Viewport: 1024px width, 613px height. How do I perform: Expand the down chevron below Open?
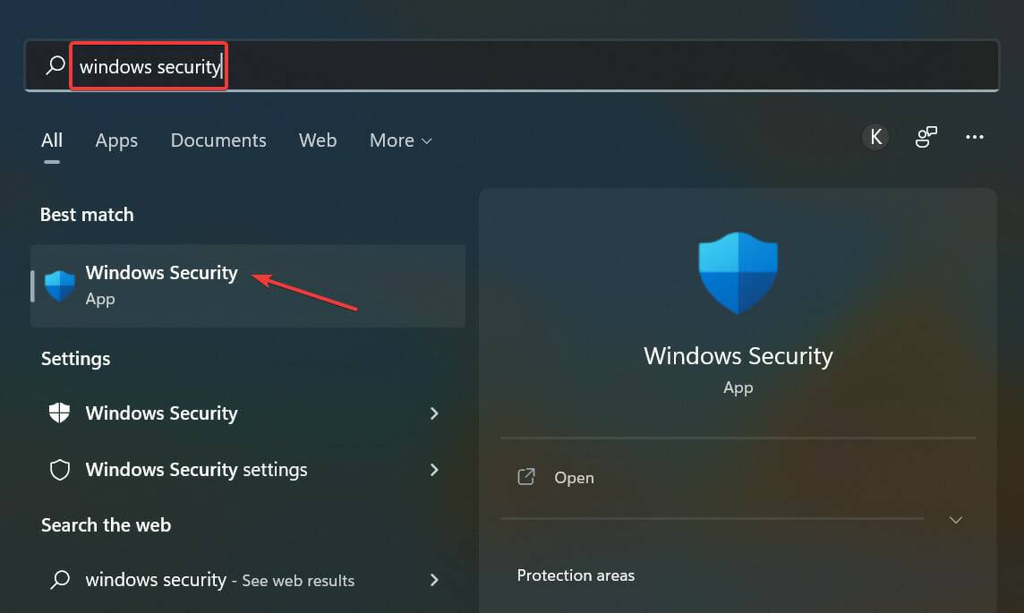point(955,519)
